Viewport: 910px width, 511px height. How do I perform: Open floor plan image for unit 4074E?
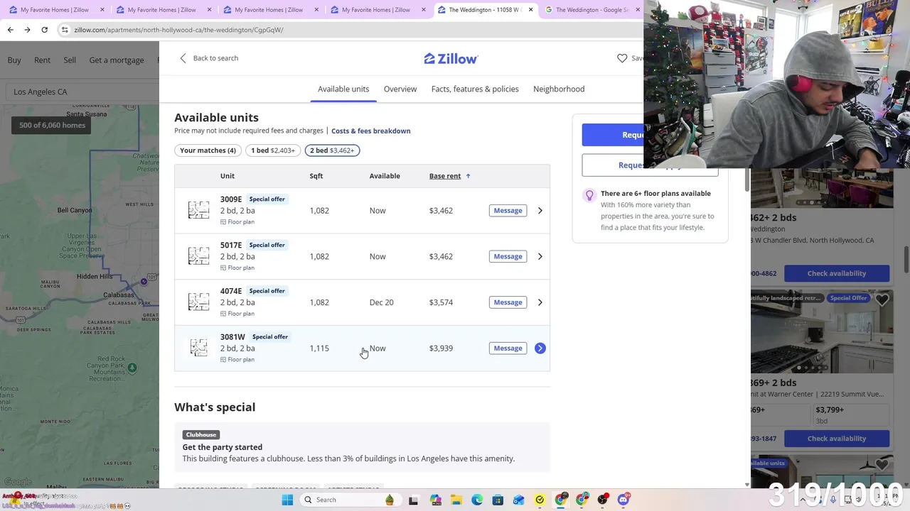coord(198,302)
